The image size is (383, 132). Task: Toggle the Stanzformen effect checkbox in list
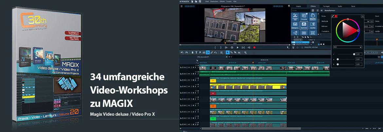coord(294,42)
